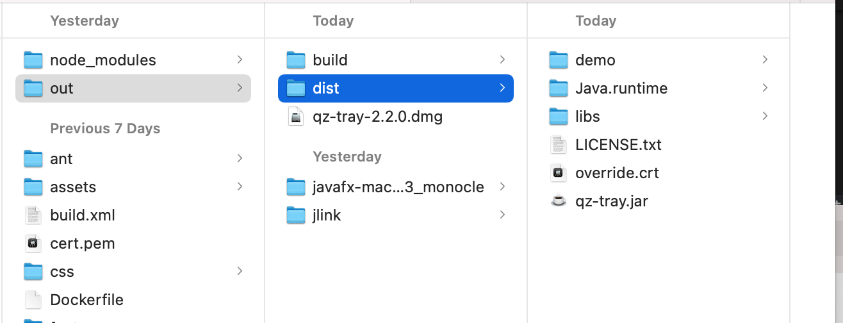Image resolution: width=843 pixels, height=323 pixels.
Task: Click the jlink folder icon
Action: [x=295, y=215]
